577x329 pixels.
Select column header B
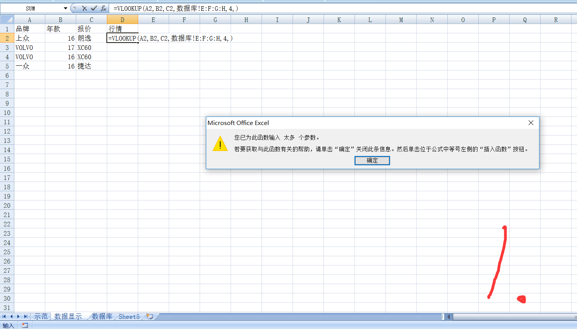pos(60,19)
